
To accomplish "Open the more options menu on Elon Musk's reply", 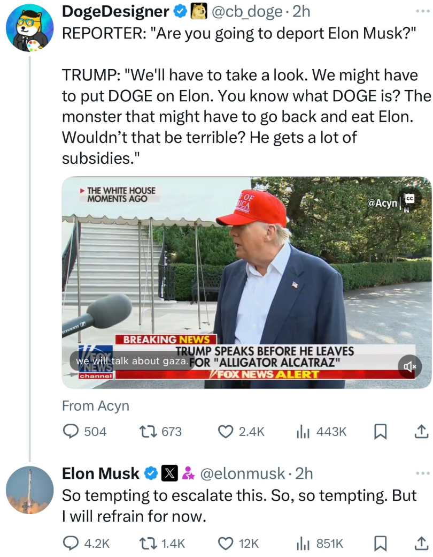I will 423,473.
